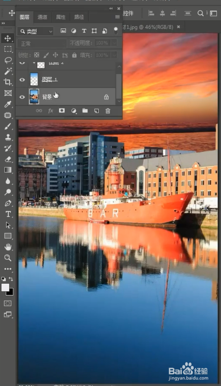Select the Brush tool

pyautogui.click(x=8, y=126)
